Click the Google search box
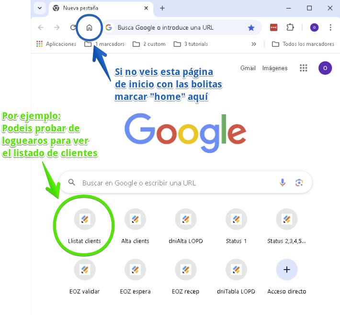 185,183
